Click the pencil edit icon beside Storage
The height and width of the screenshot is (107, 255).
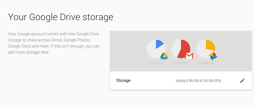[x=242, y=81]
